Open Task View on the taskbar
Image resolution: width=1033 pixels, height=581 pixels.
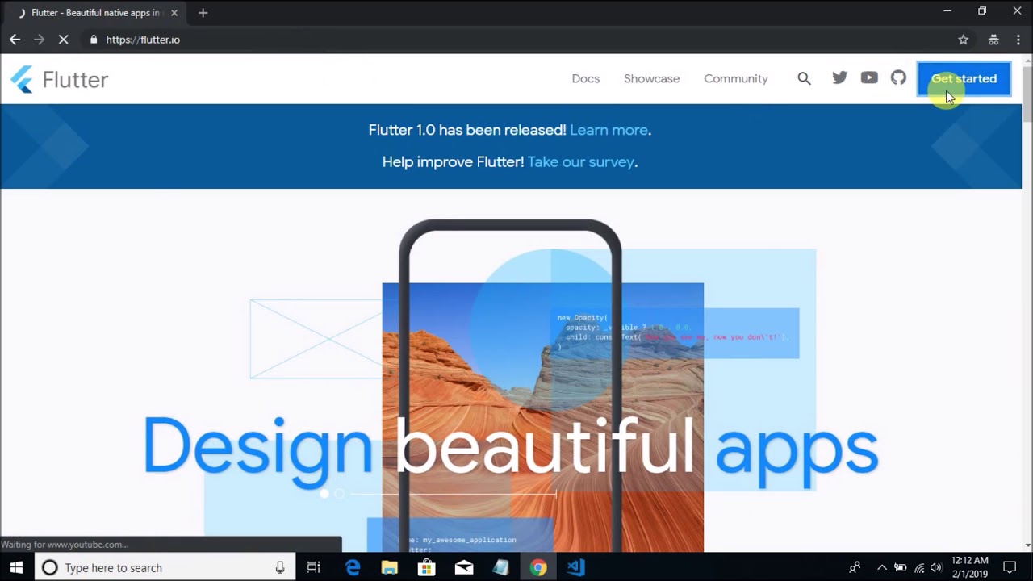tap(314, 567)
